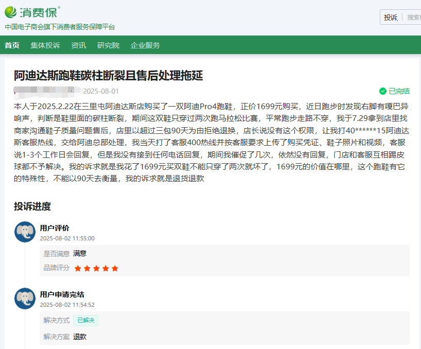Click the 解决方式 label

point(57,320)
